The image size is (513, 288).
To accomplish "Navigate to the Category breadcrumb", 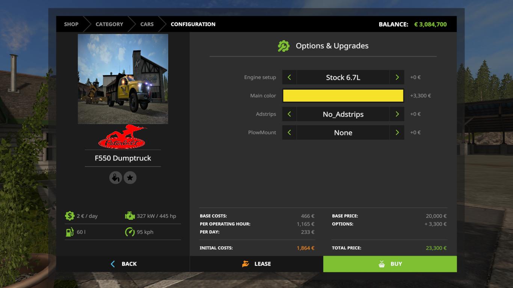I will pyautogui.click(x=109, y=24).
